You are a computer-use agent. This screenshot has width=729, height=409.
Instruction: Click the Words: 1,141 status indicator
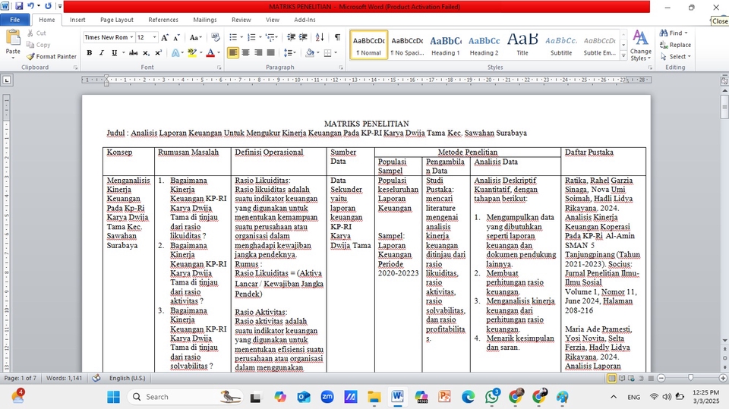(64, 378)
